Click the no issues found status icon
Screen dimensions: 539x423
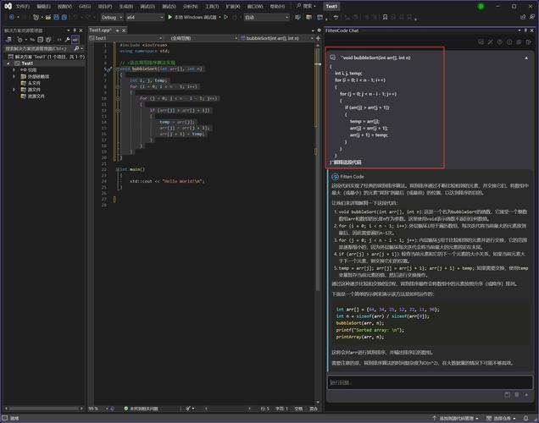(124, 408)
